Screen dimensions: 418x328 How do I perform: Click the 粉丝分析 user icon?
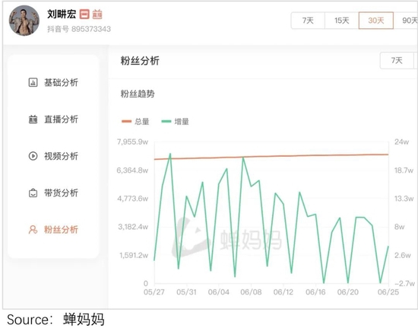(x=33, y=230)
